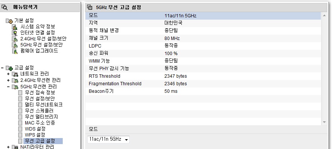Viewport: 336px width, 149px height.
Task: Open 무선 멀티브리지 page
Action: (41, 117)
